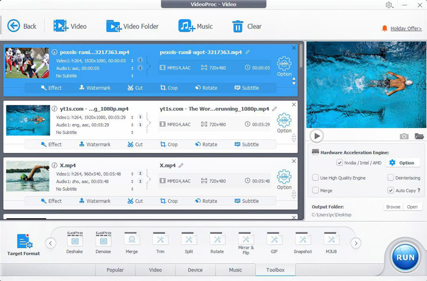The image size is (427, 281).
Task: Open hardware acceleration Option button
Action: 402,163
